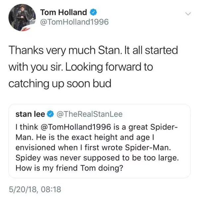Click the verified badge beside Tom Holland
The height and width of the screenshot is (199, 199).
click(x=94, y=13)
